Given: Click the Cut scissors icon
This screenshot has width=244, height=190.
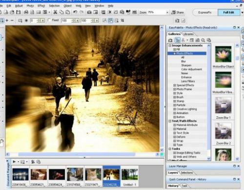Looking at the screenshot, I should coord(55,12).
